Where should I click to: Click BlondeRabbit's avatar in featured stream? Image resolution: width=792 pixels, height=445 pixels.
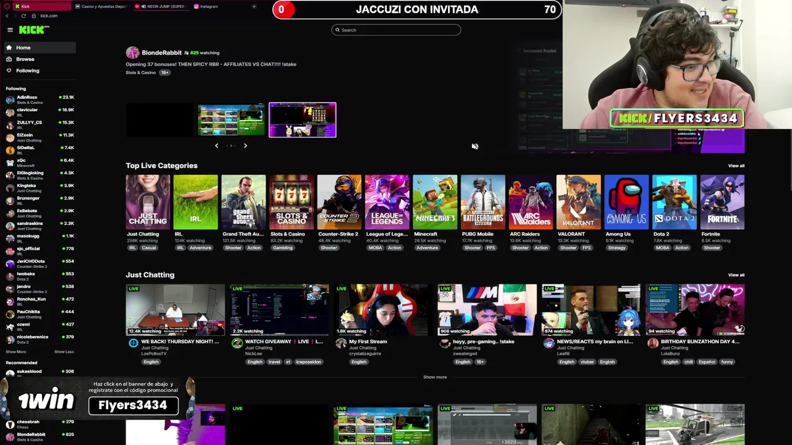click(132, 53)
